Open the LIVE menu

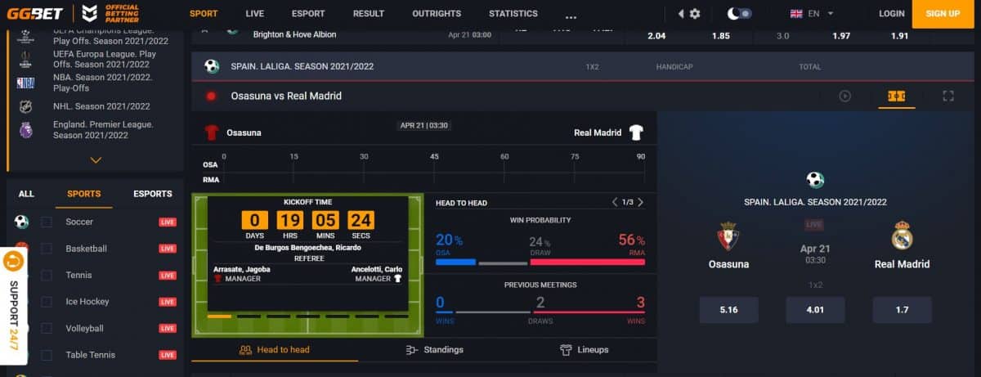tap(254, 14)
